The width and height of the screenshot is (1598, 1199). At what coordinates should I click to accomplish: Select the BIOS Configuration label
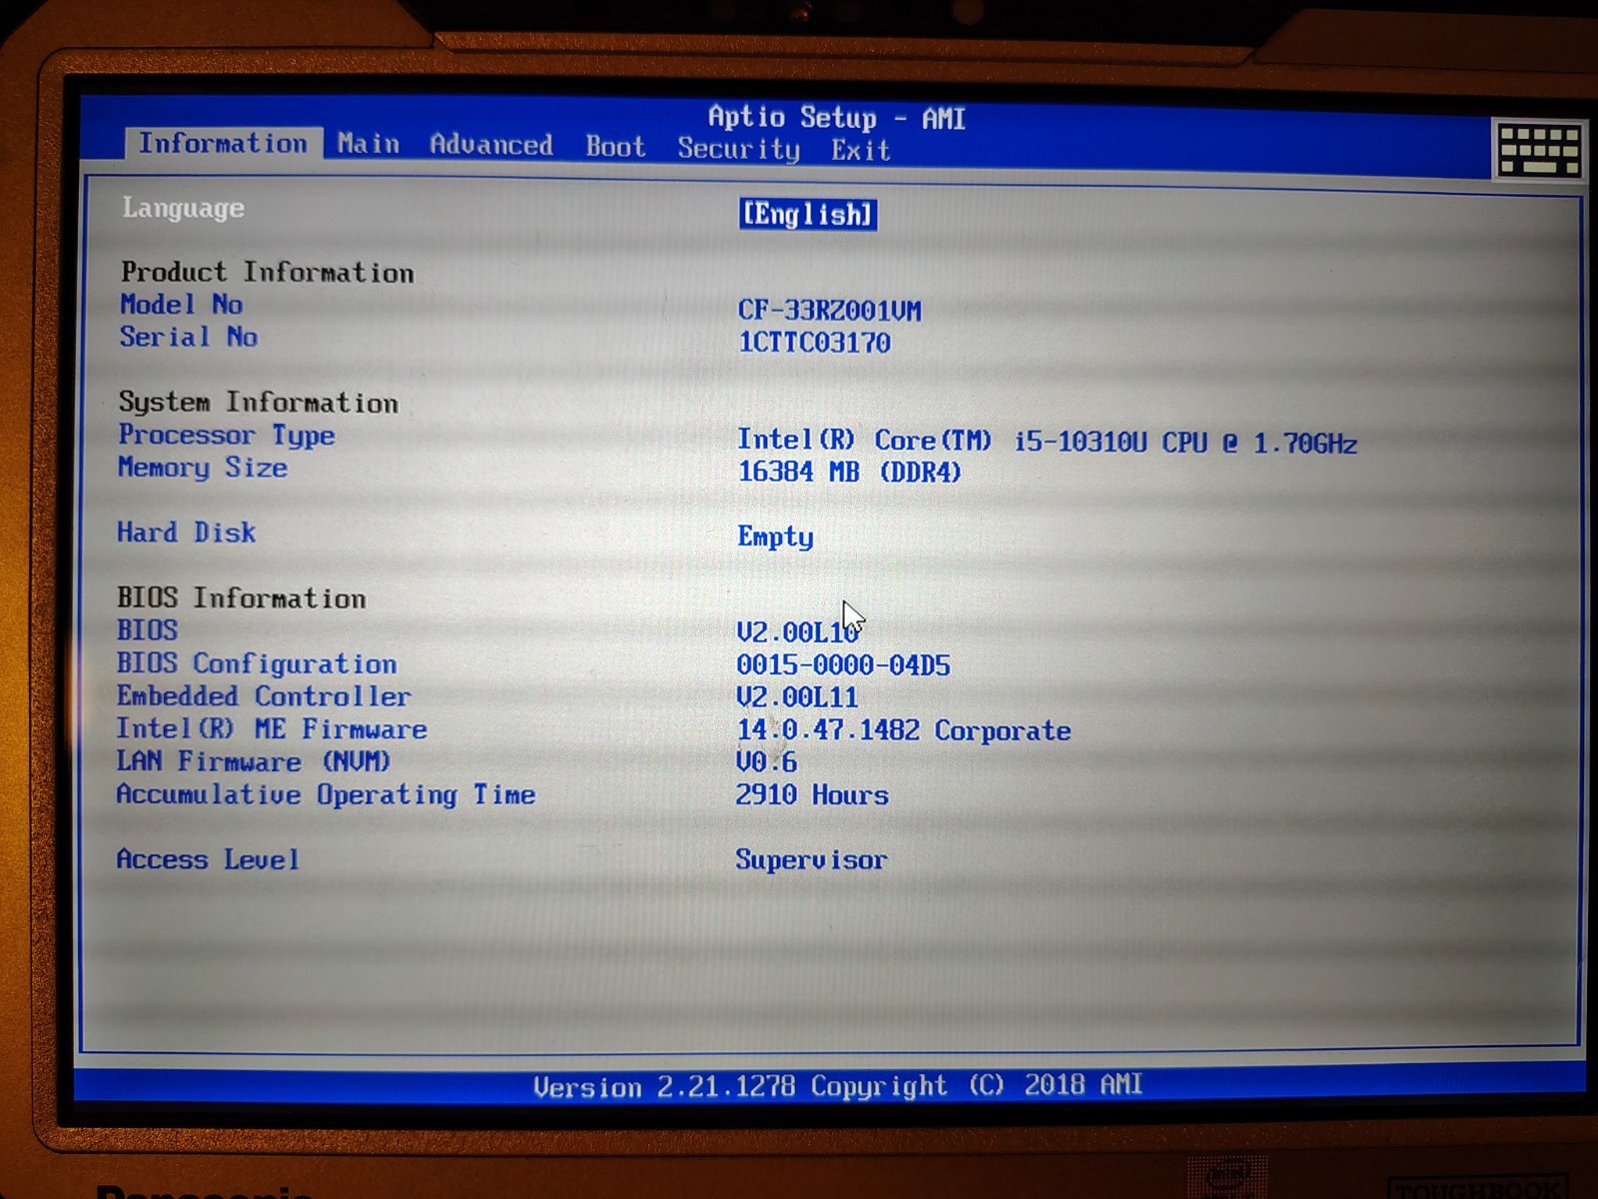[x=256, y=663]
